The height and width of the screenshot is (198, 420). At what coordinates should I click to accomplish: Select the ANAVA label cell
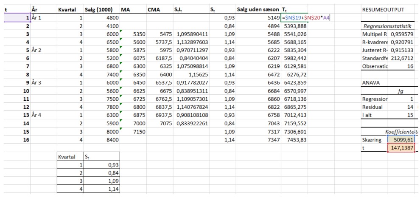coord(374,82)
